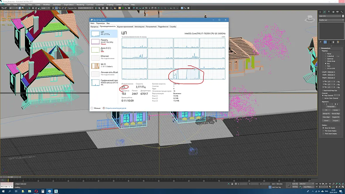The height and width of the screenshot is (194, 345).
Task: Enable Real-World Map Size checkbox
Action: [323, 90]
